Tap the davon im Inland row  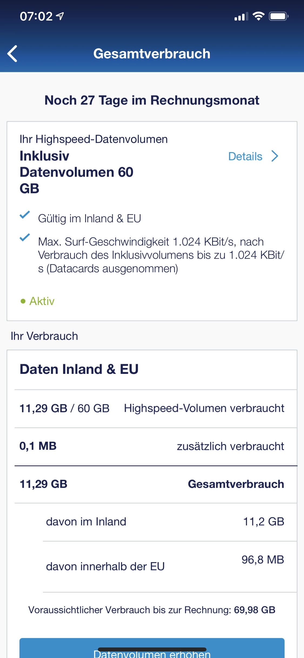click(165, 522)
